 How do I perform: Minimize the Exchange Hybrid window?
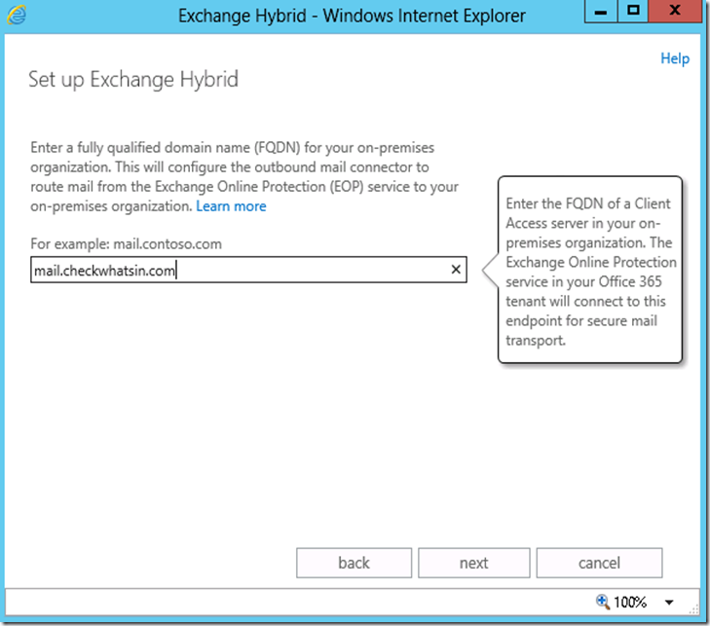coord(600,11)
